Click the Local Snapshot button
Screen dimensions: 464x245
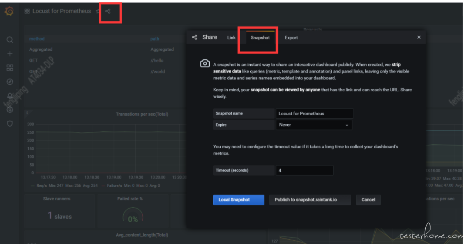(x=239, y=200)
